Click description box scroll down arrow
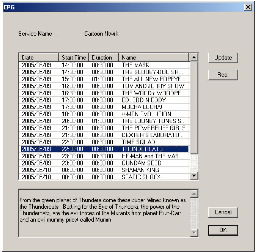The height and width of the screenshot is (252, 255). point(194,233)
